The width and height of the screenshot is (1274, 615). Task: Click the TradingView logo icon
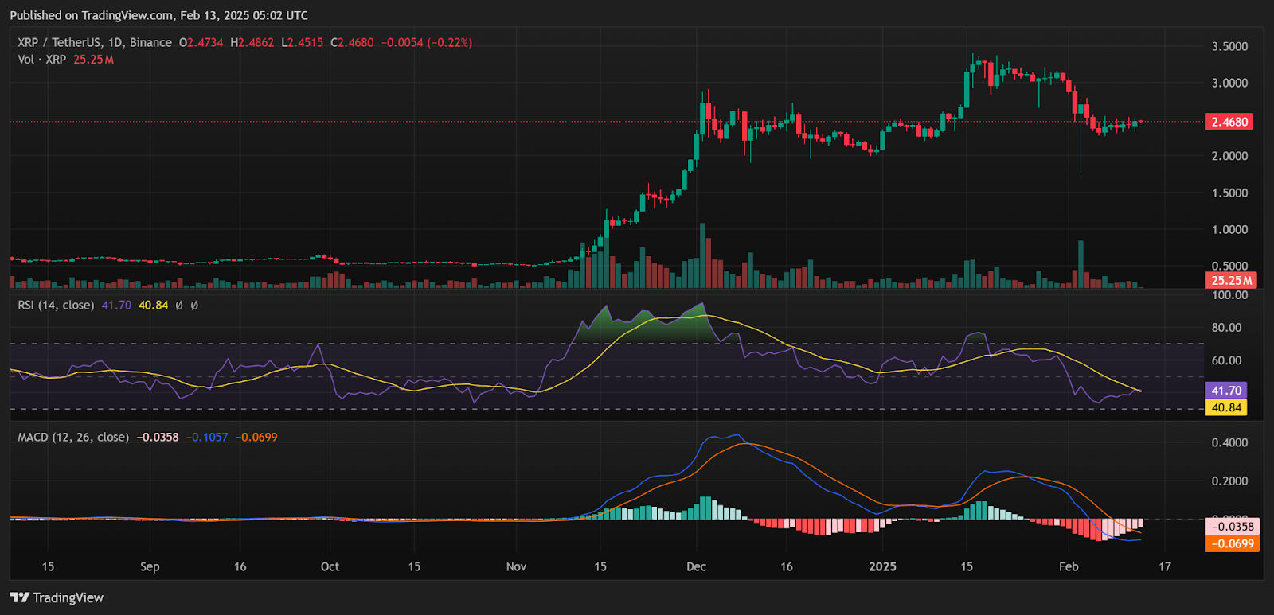(19, 597)
